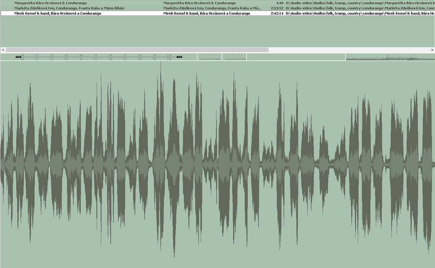Click the playlist scrollbar's left arrow
The image size is (435, 268).
click(3, 50)
